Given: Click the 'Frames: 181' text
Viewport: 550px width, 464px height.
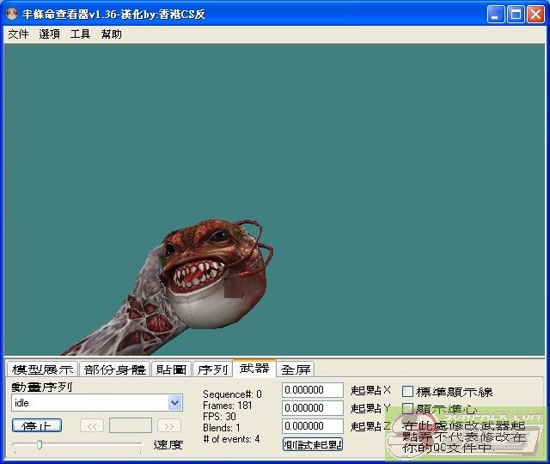Looking at the screenshot, I should 227,406.
